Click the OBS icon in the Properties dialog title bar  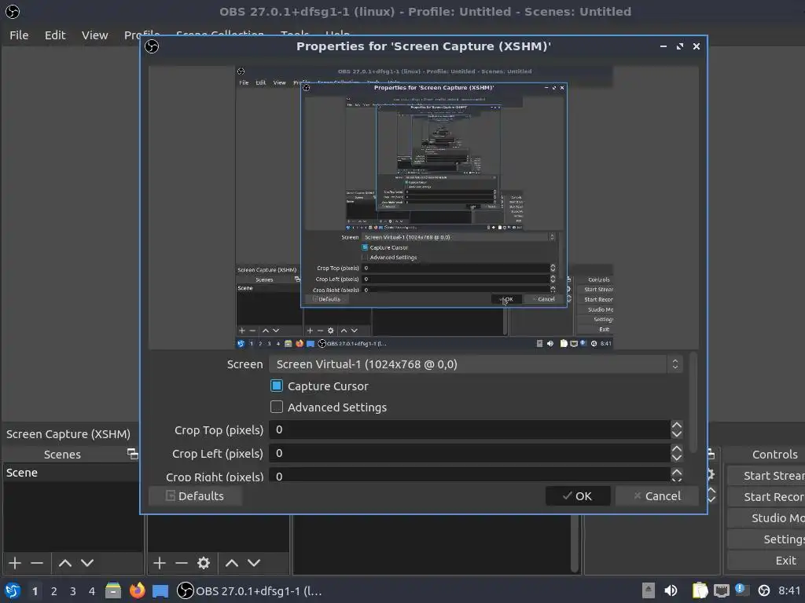click(x=152, y=46)
